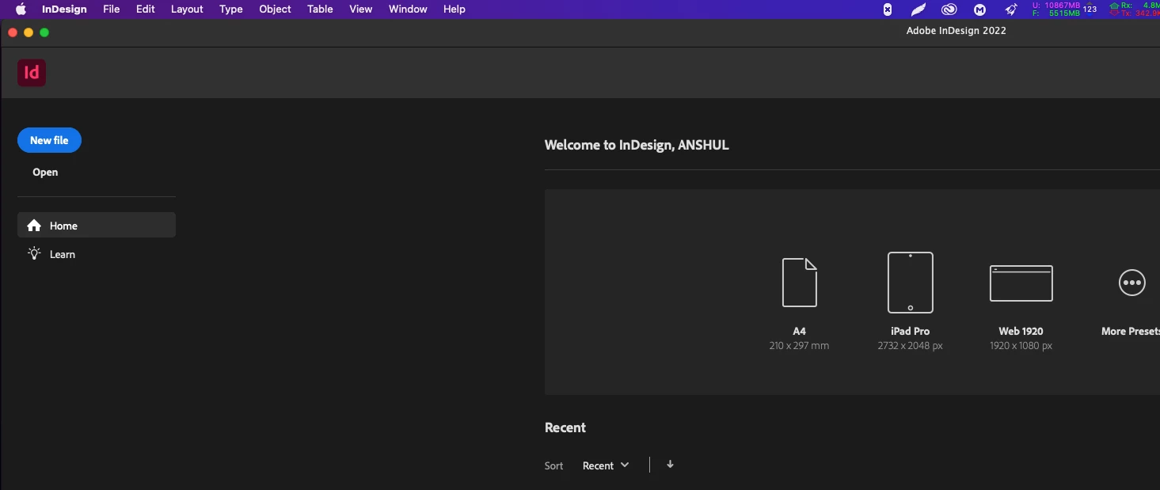This screenshot has height=490, width=1160.
Task: Select the A4 document preset icon
Action: point(799,283)
